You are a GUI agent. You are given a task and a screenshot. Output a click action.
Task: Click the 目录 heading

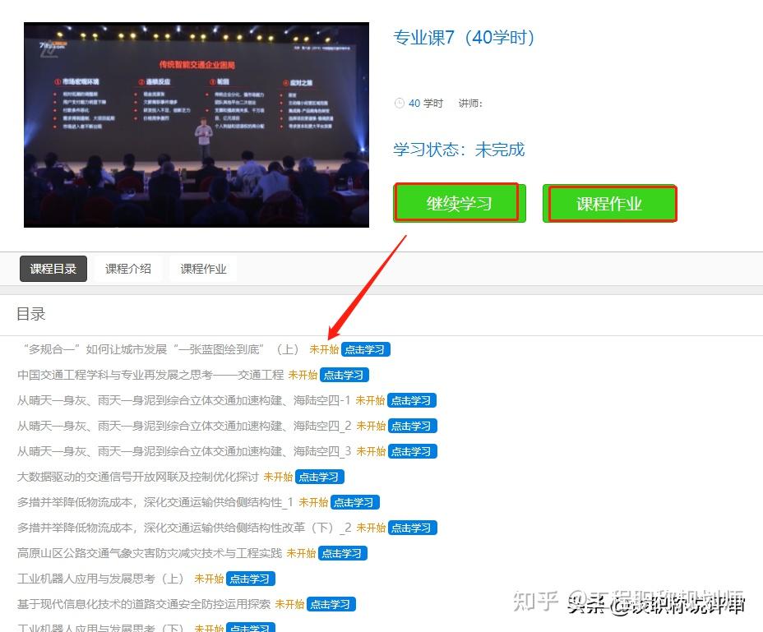tap(30, 314)
